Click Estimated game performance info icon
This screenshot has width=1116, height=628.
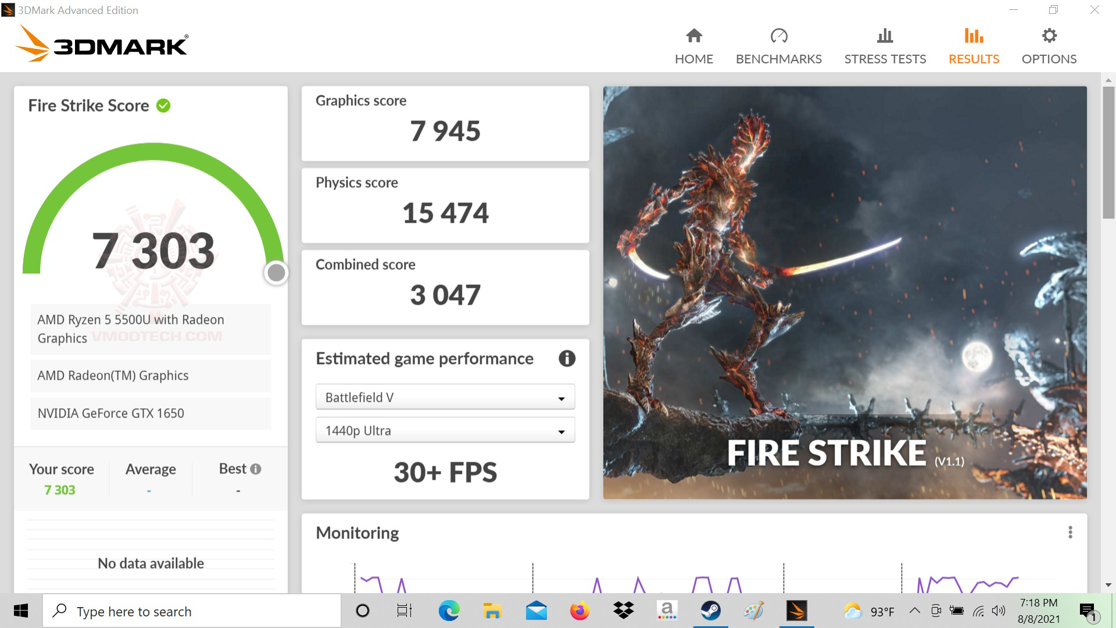coord(567,358)
